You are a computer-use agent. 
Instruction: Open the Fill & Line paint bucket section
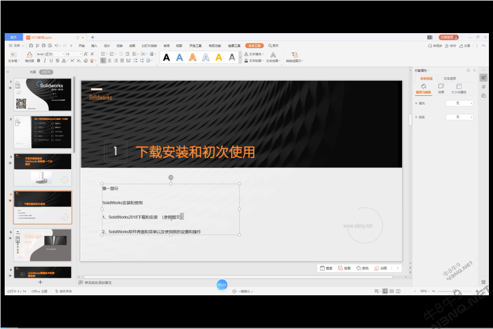point(424,89)
